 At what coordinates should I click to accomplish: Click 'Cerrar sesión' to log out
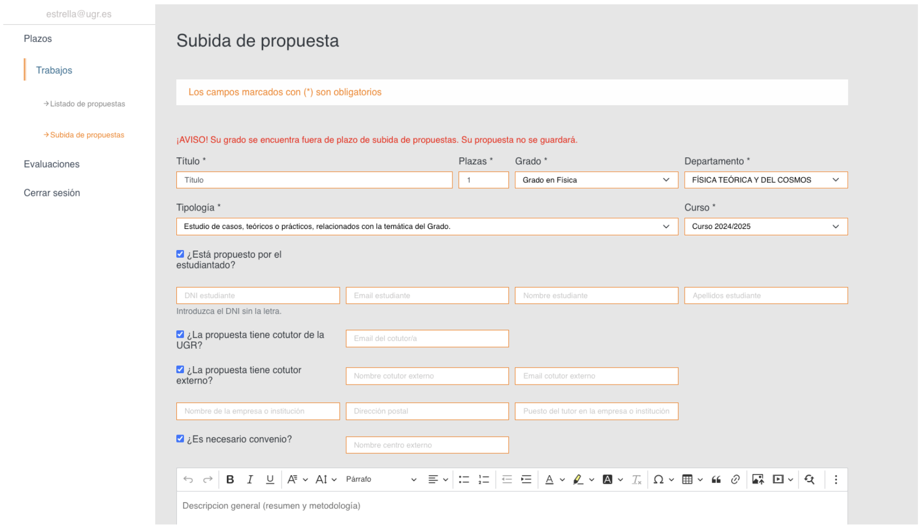coord(52,193)
